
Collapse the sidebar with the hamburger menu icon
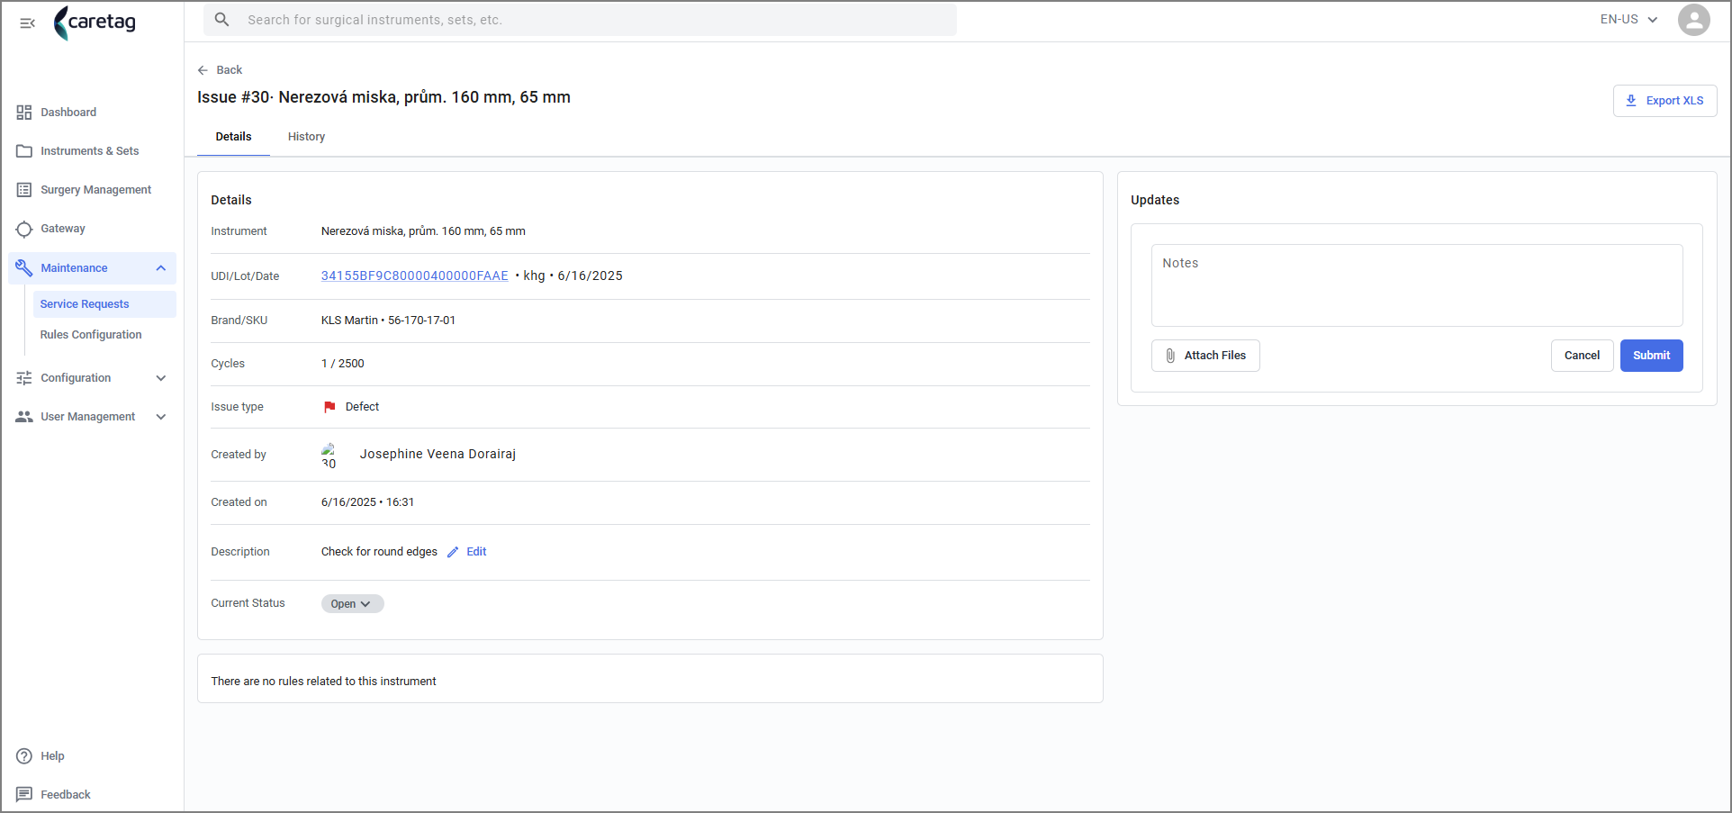click(x=27, y=23)
